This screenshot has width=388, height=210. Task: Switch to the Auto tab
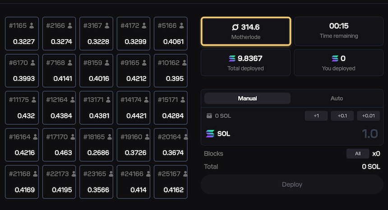337,98
